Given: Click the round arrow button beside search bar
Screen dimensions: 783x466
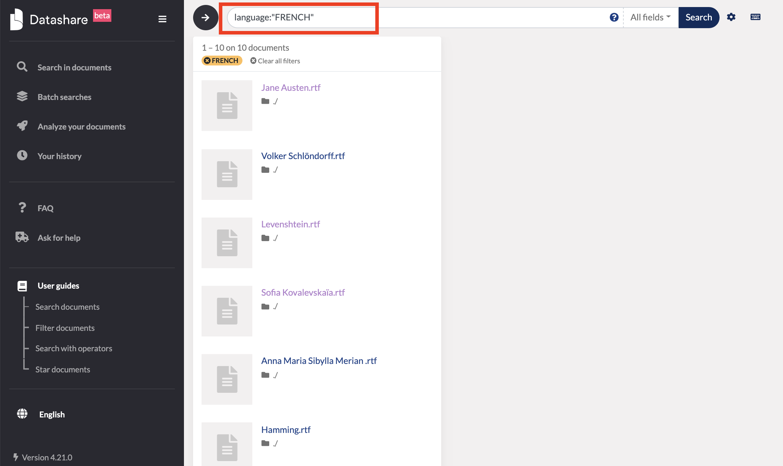Looking at the screenshot, I should click(205, 18).
